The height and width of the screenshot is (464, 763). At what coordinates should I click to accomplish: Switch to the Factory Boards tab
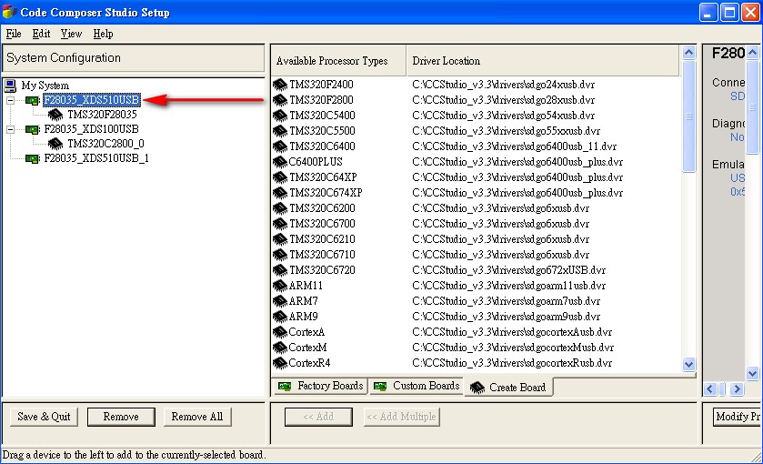320,386
